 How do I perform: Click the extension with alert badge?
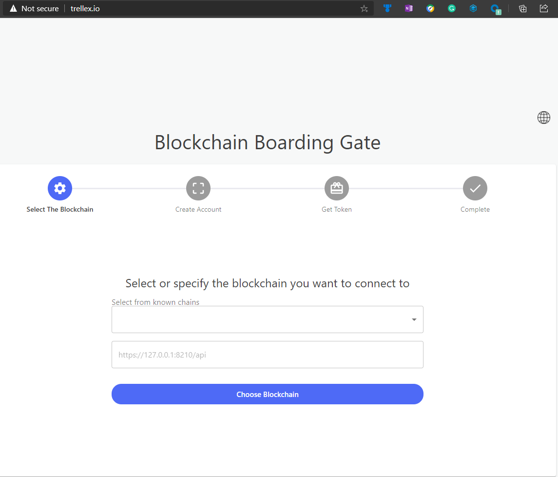[x=495, y=9]
